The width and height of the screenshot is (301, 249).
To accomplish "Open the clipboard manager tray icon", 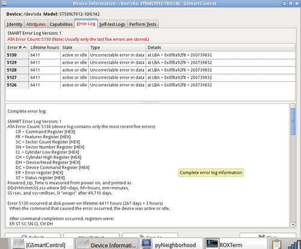I will click(276, 244).
